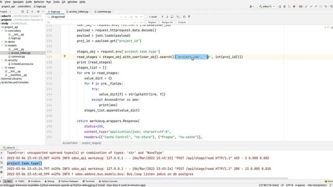Open the Code menu

pyautogui.click(x=29, y=2)
